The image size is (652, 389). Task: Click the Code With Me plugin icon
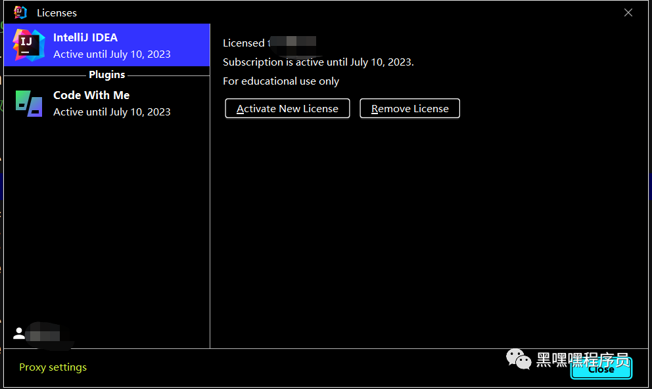29,104
